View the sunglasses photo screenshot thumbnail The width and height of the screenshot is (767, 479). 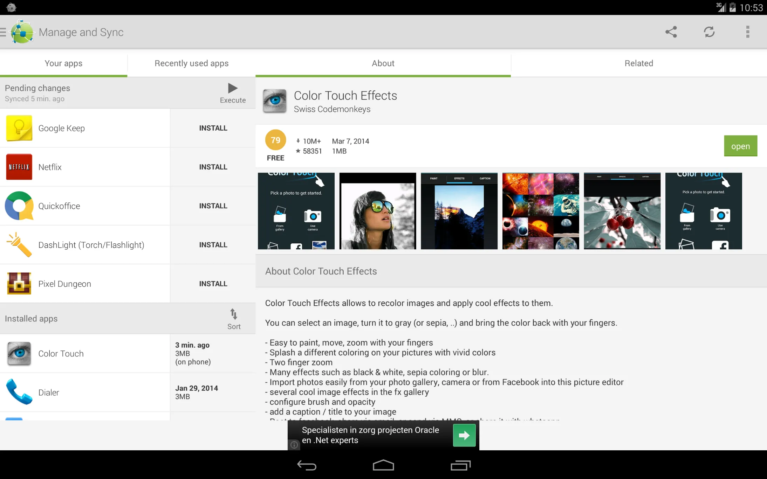pos(377,211)
